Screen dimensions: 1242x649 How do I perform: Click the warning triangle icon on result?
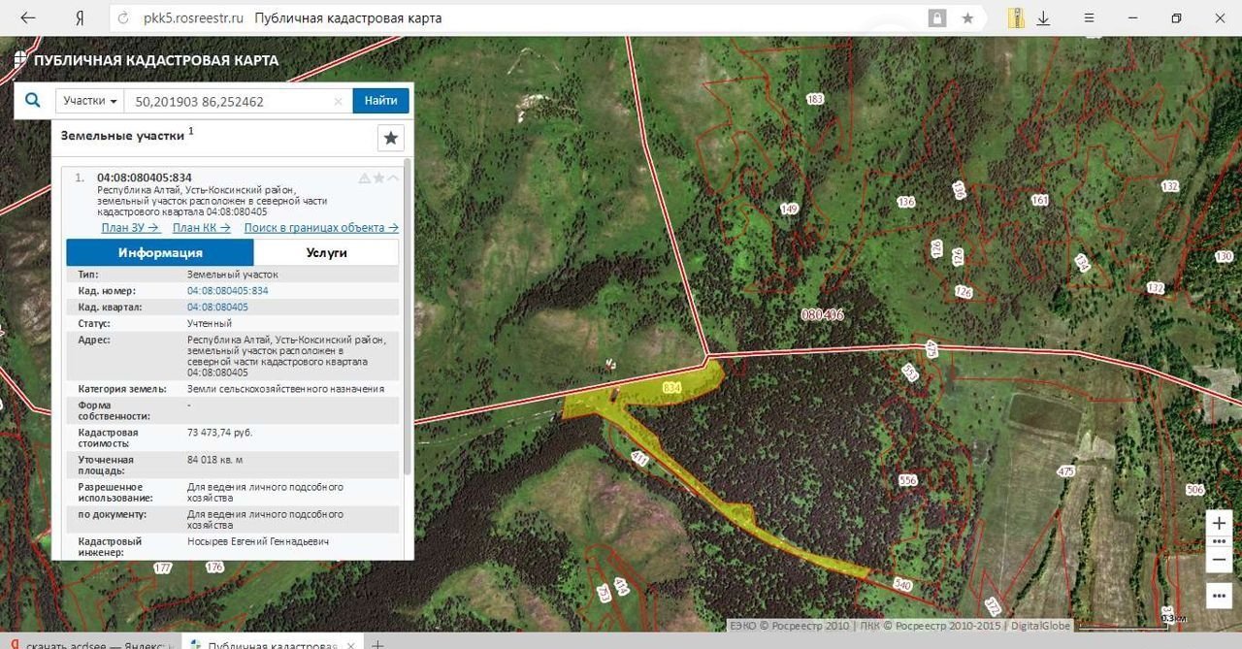(x=365, y=178)
